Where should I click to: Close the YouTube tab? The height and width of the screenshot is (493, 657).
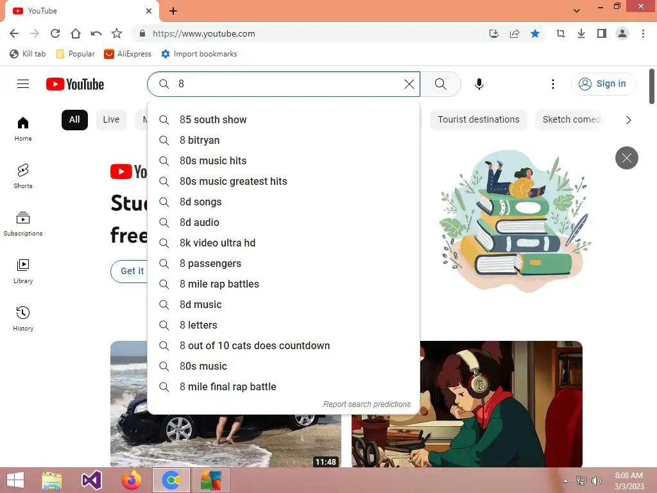[149, 11]
